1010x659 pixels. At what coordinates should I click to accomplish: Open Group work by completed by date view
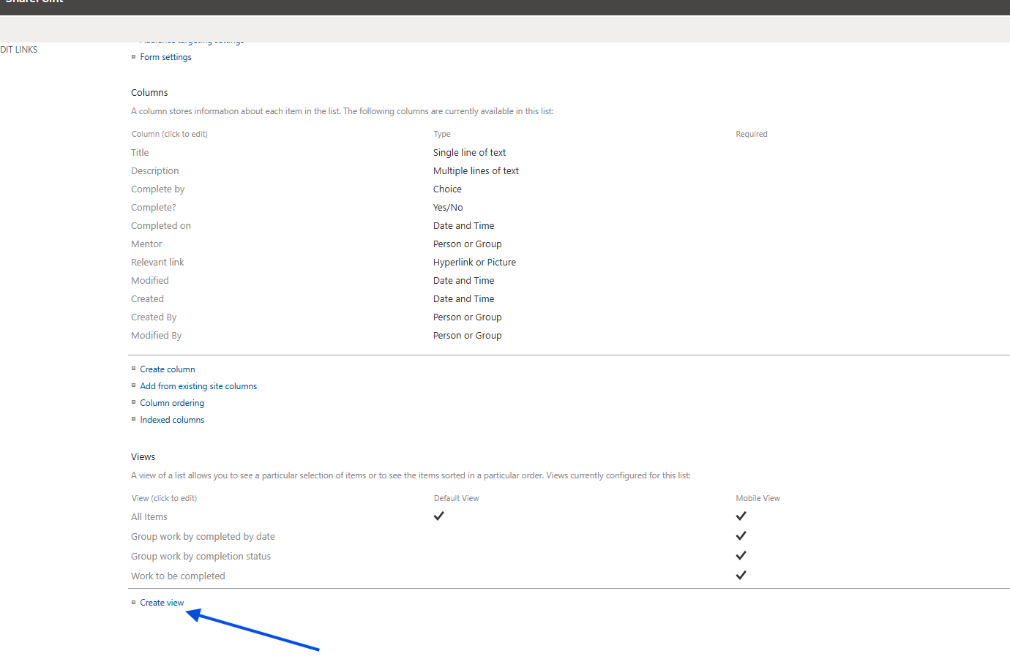click(203, 537)
